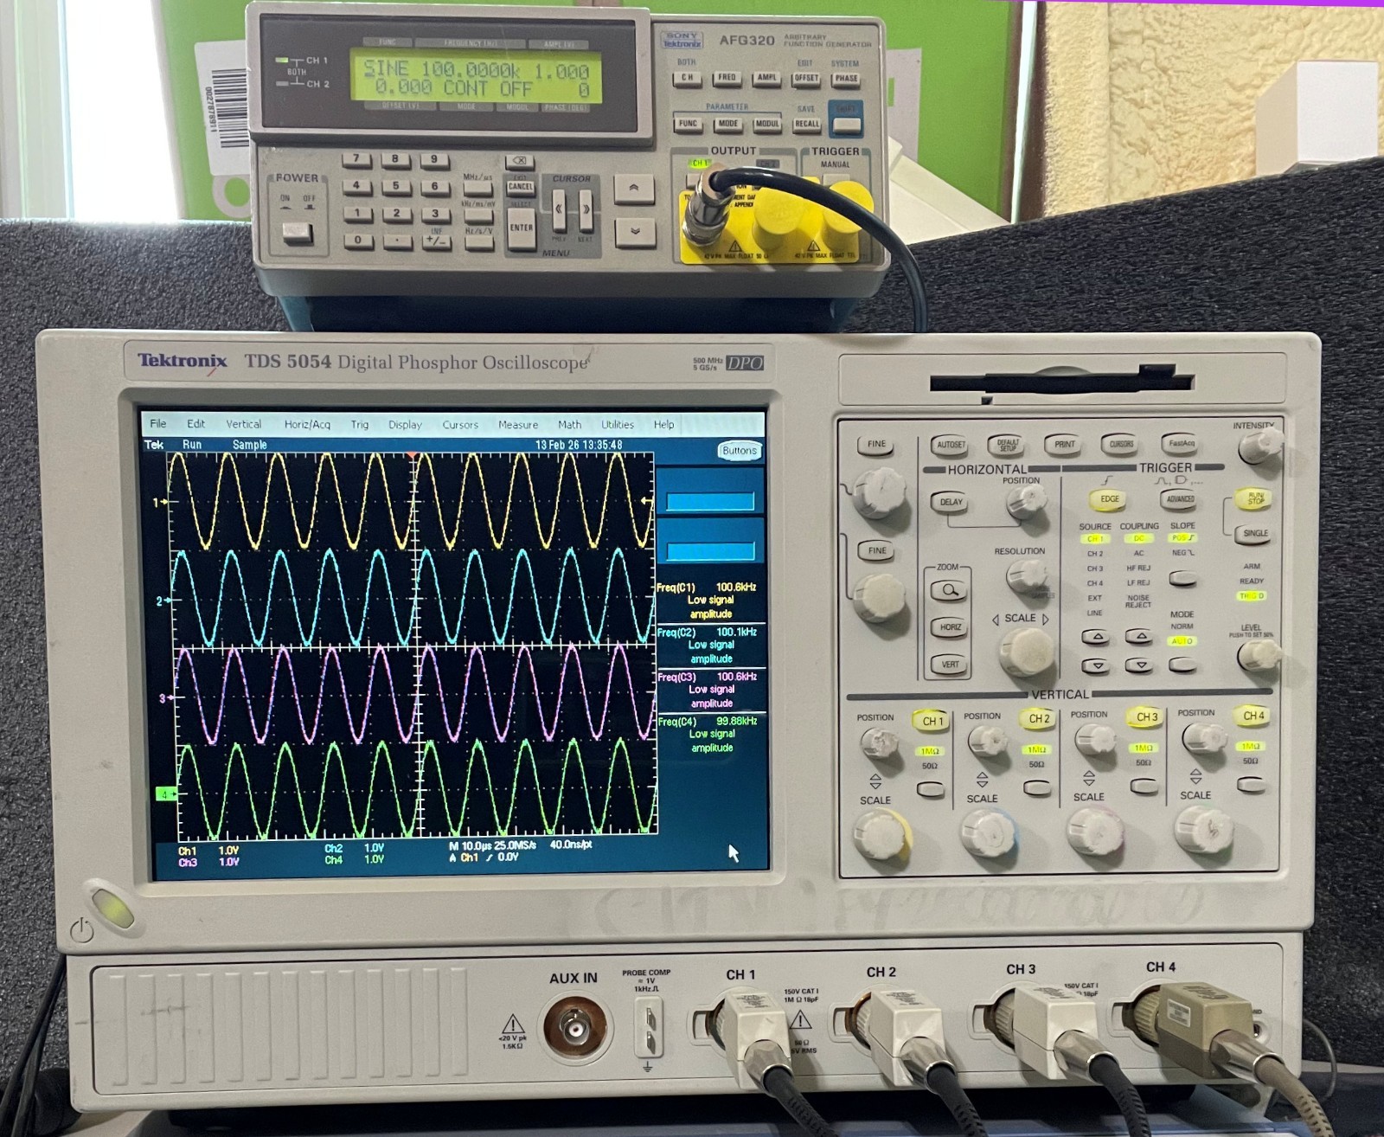
Task: Click the Freq(C1) 100.6kHz measurement readout
Action: [709, 601]
